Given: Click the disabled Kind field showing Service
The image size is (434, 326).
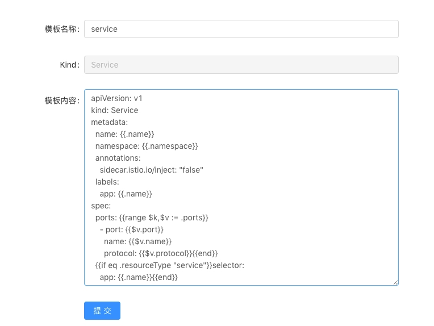Looking at the screenshot, I should 241,65.
